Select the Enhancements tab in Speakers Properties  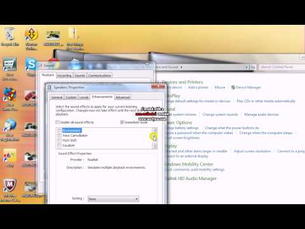[x=102, y=97]
